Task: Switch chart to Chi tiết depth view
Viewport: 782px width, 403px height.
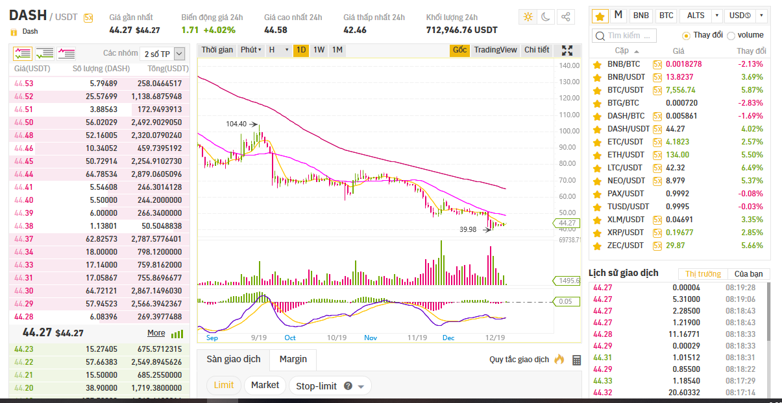Action: tap(537, 50)
